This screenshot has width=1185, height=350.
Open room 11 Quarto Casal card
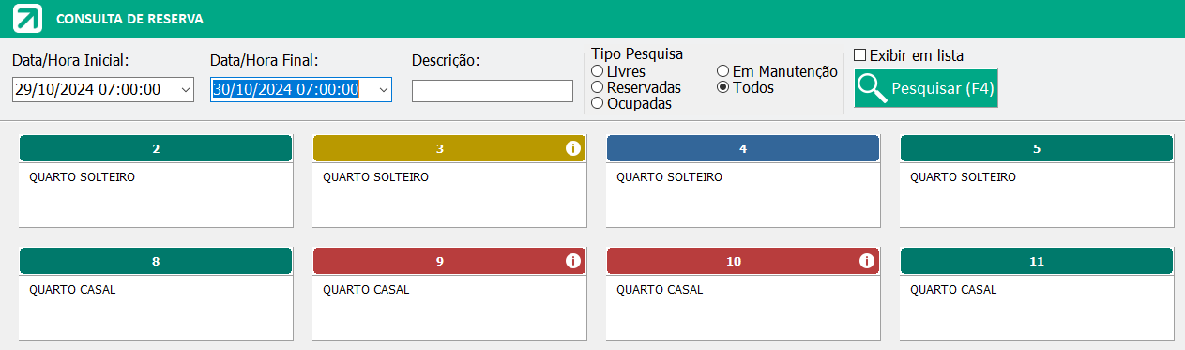(x=1037, y=294)
